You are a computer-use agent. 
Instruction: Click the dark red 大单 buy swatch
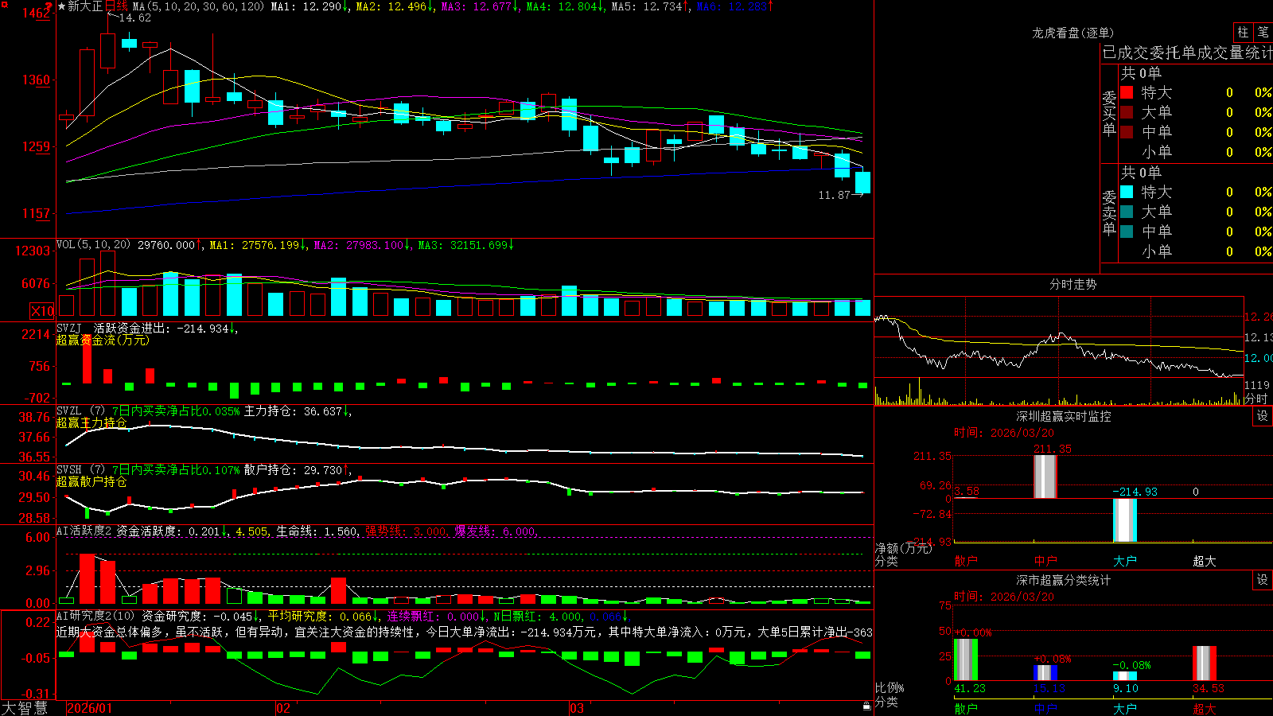[1127, 112]
